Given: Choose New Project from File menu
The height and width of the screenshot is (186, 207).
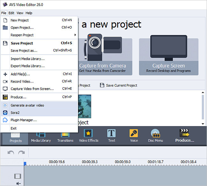Looking at the screenshot, I should coord(39,20).
